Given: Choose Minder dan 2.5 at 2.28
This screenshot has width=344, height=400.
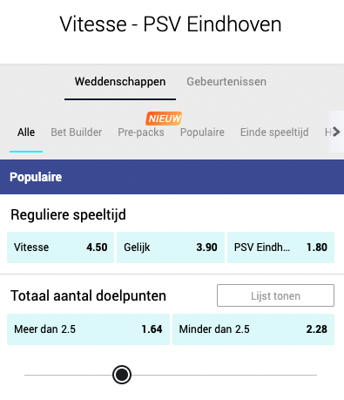Looking at the screenshot, I should [253, 329].
